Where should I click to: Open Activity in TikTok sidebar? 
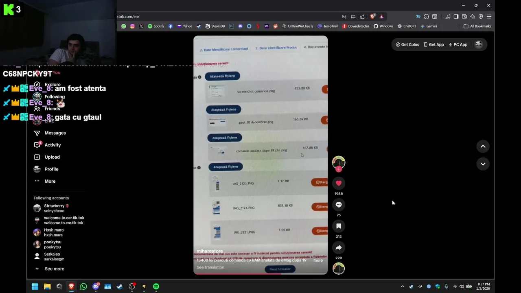tap(47, 145)
